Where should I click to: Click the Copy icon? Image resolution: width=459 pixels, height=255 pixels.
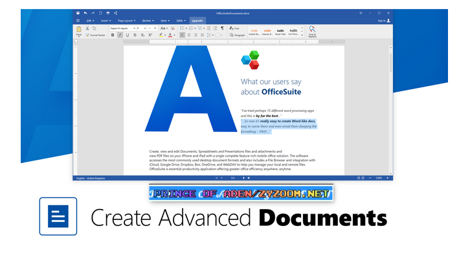click(95, 28)
